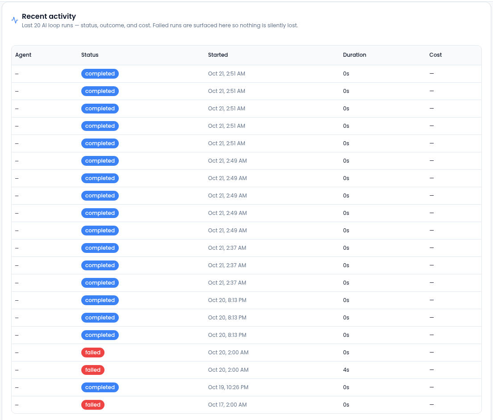Click the Agent dash in the Oct 17 row
Screen dimensions: 493x420
pyautogui.click(x=17, y=404)
